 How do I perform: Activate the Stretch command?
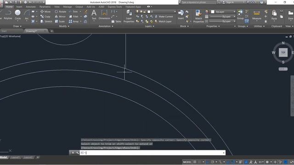pyautogui.click(x=46, y=22)
